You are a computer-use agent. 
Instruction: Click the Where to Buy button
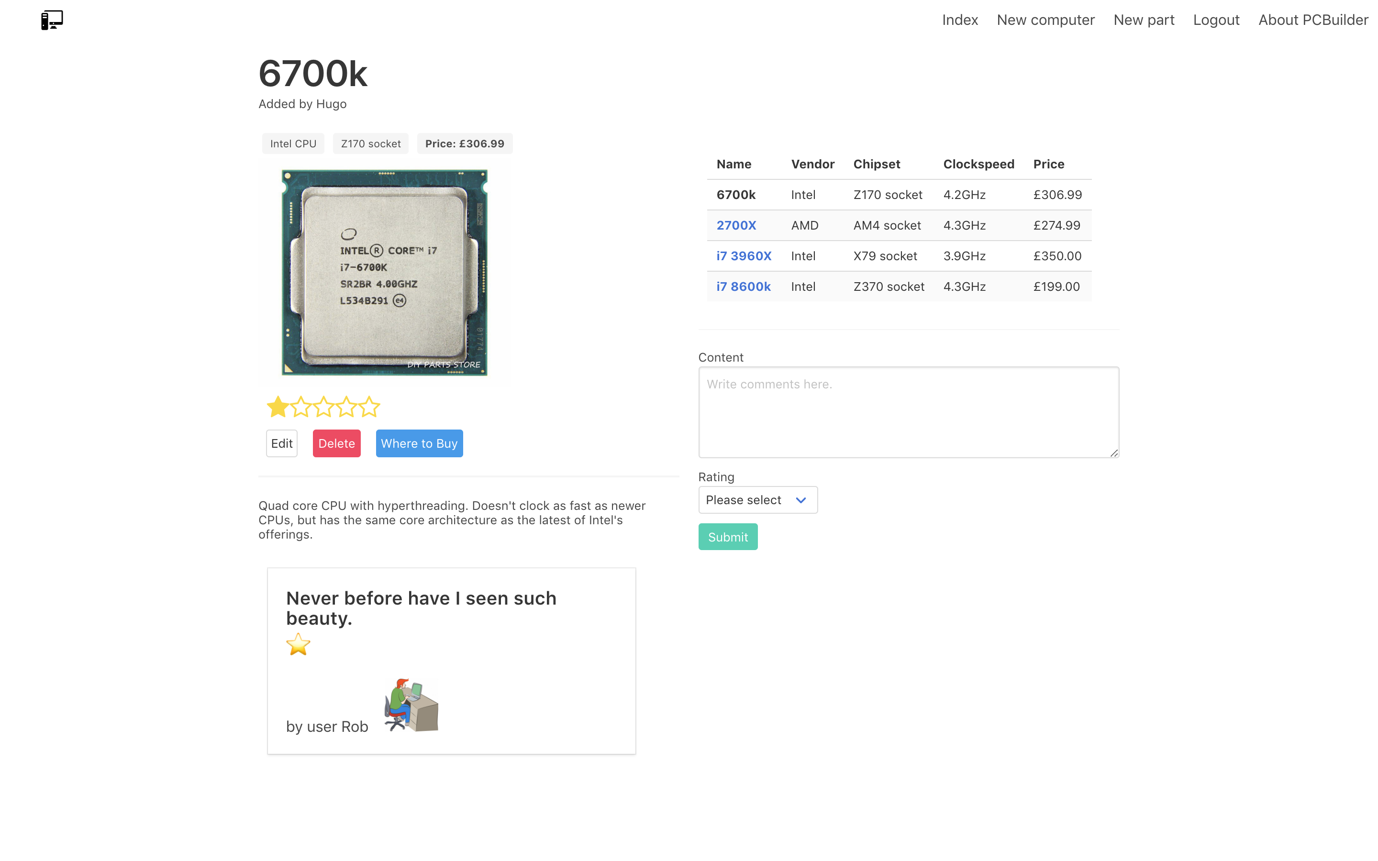pyautogui.click(x=419, y=443)
